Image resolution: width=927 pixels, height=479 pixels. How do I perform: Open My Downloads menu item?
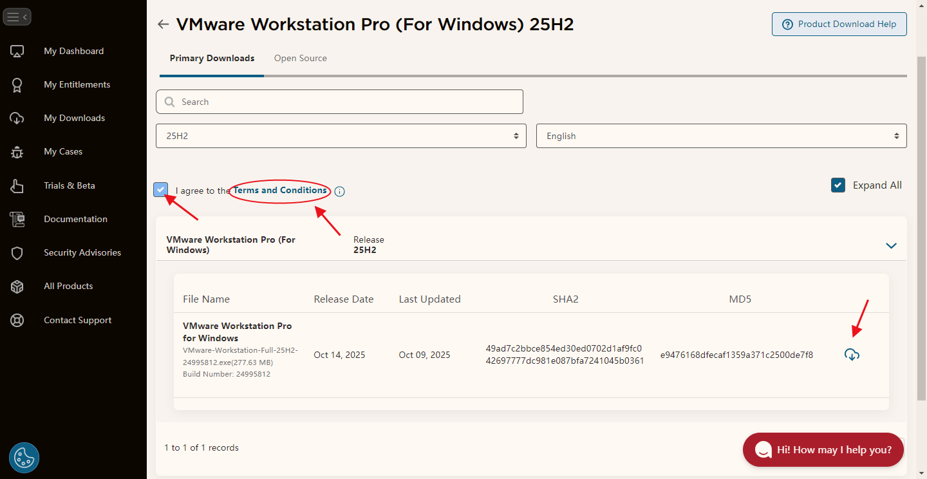[x=75, y=118]
